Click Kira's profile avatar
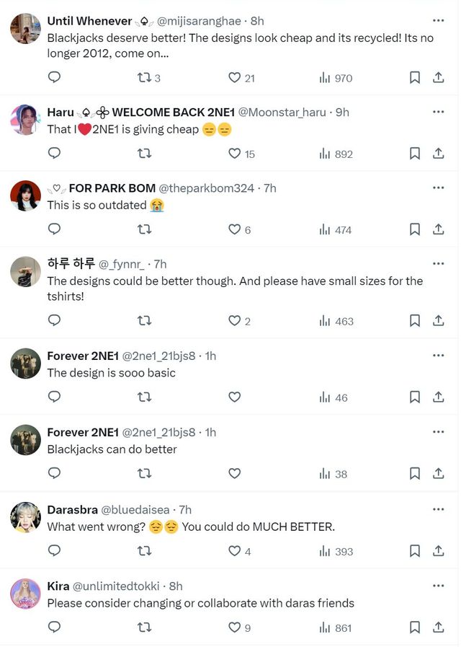The height and width of the screenshot is (647, 461). pyautogui.click(x=25, y=594)
